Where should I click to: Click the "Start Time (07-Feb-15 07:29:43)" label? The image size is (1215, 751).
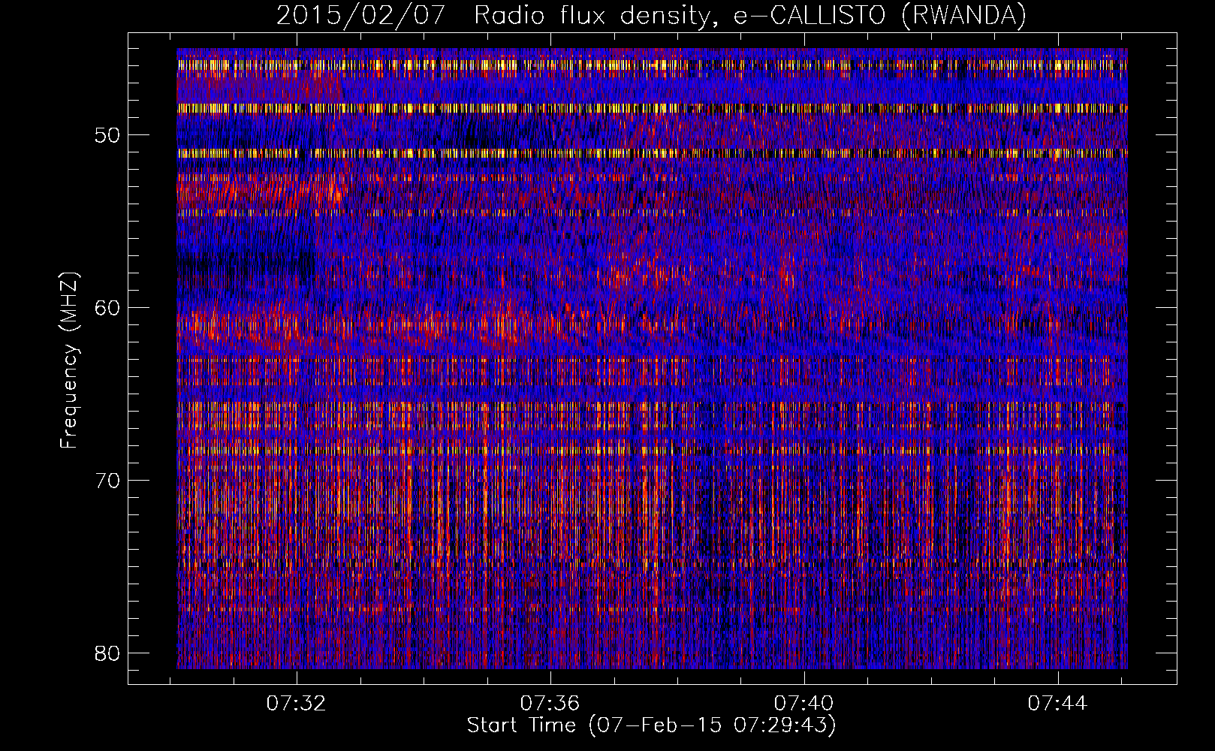coord(651,725)
